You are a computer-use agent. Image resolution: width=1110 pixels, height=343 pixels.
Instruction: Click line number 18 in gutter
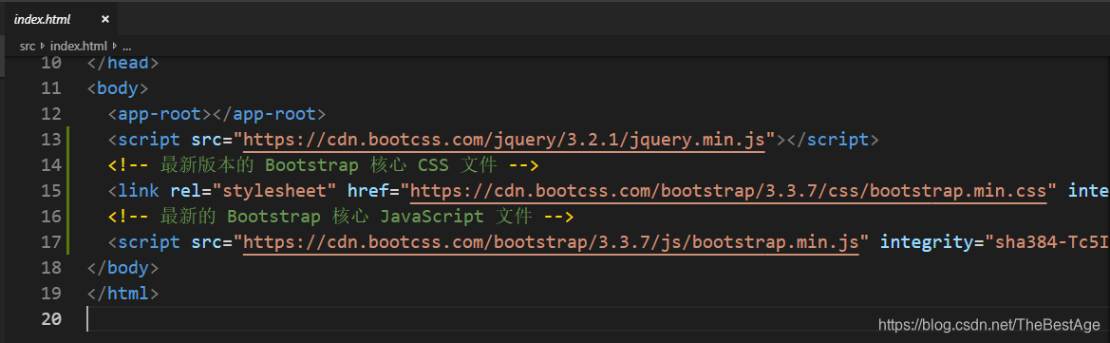pyautogui.click(x=51, y=268)
